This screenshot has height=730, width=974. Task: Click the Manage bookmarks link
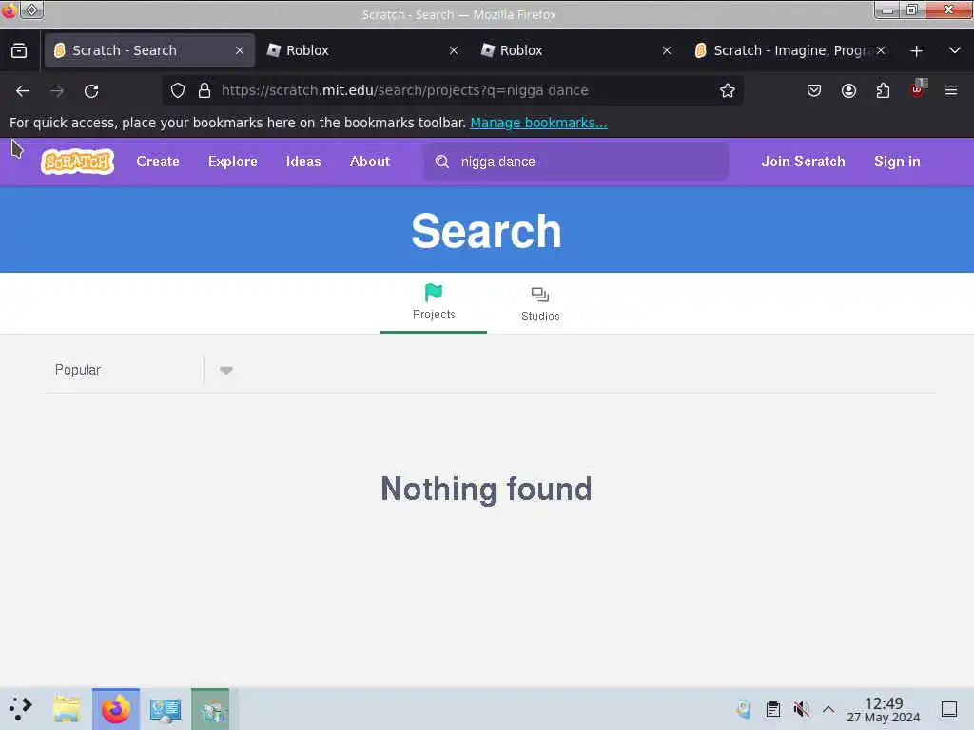pyautogui.click(x=538, y=123)
